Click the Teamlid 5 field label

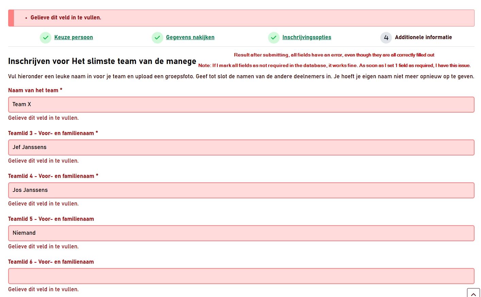51,219
